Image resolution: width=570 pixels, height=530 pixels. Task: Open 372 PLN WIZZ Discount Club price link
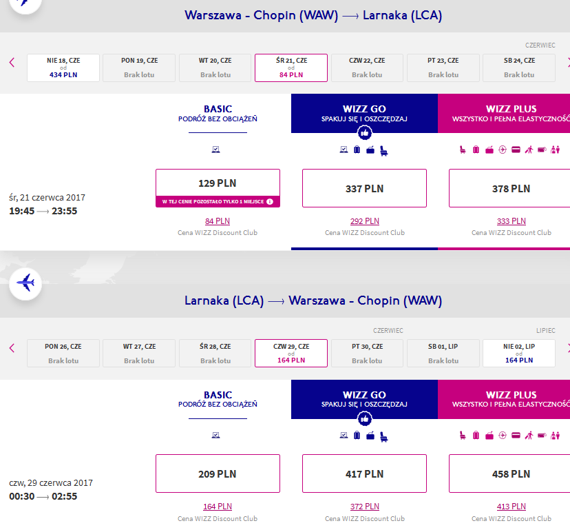365,507
